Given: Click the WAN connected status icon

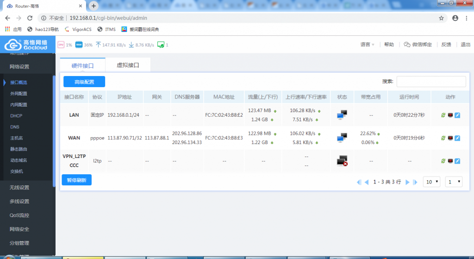Looking at the screenshot, I should pos(342,138).
